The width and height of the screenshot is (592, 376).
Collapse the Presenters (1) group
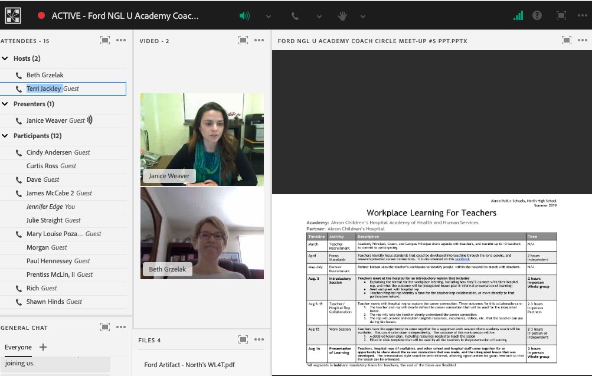tap(5, 104)
